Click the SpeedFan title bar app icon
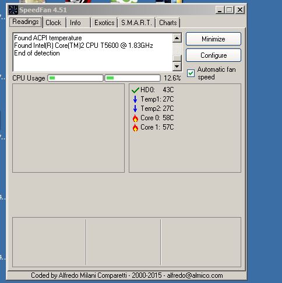This screenshot has width=282, height=283. tap(13, 10)
